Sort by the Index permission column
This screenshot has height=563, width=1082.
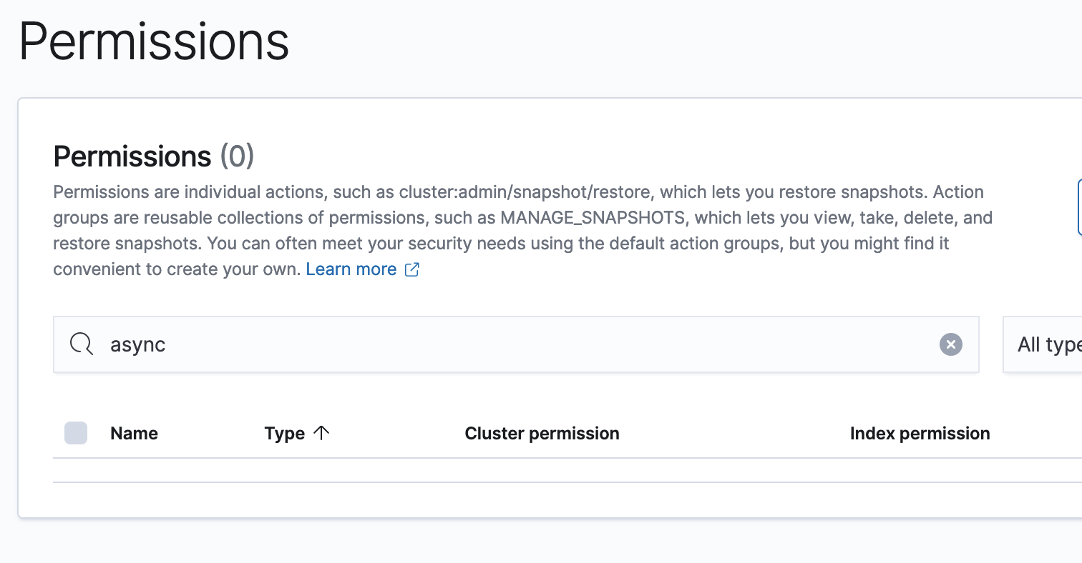pos(920,433)
